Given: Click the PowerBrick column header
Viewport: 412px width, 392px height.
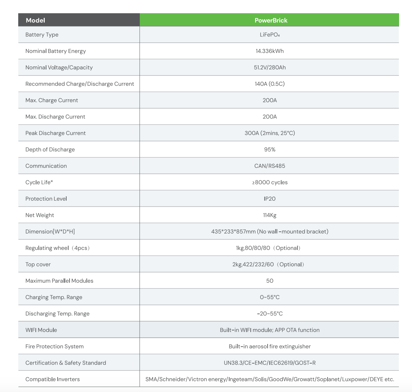Looking at the screenshot, I should point(271,20).
